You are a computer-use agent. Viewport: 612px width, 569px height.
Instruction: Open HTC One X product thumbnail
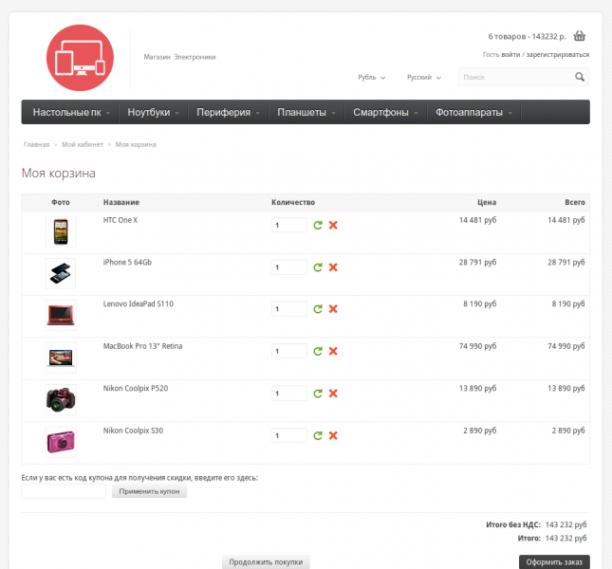point(61,231)
